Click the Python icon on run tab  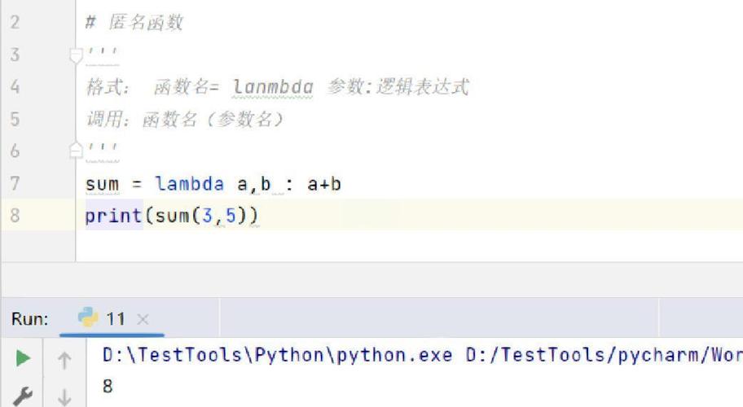88,318
